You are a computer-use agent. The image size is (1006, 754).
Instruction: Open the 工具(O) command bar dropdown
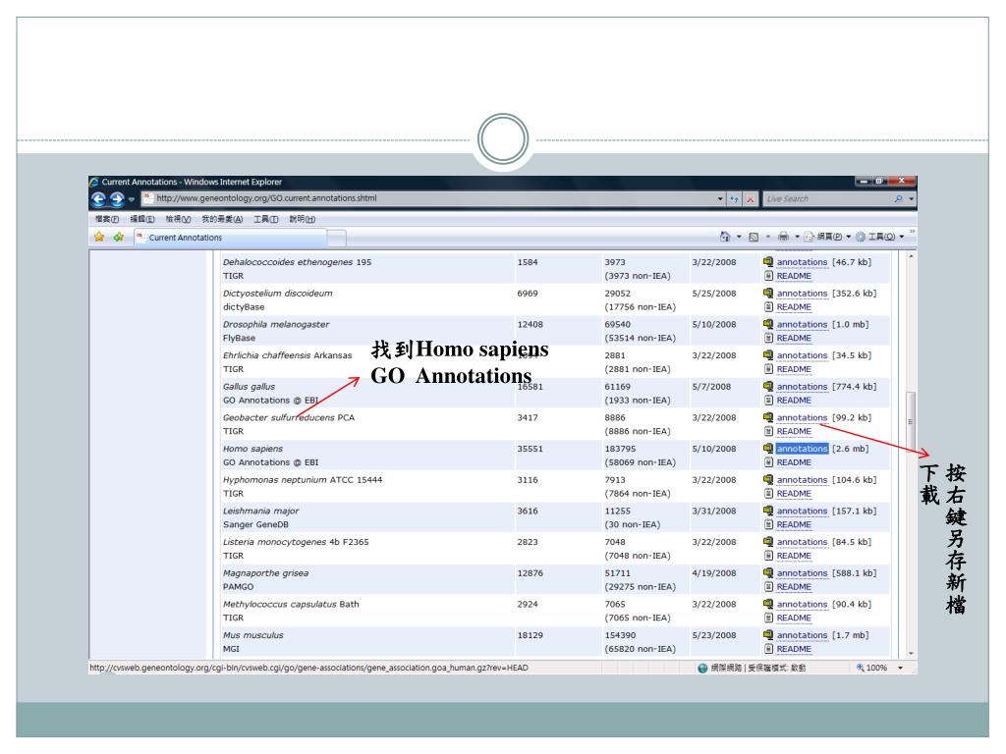[x=880, y=237]
